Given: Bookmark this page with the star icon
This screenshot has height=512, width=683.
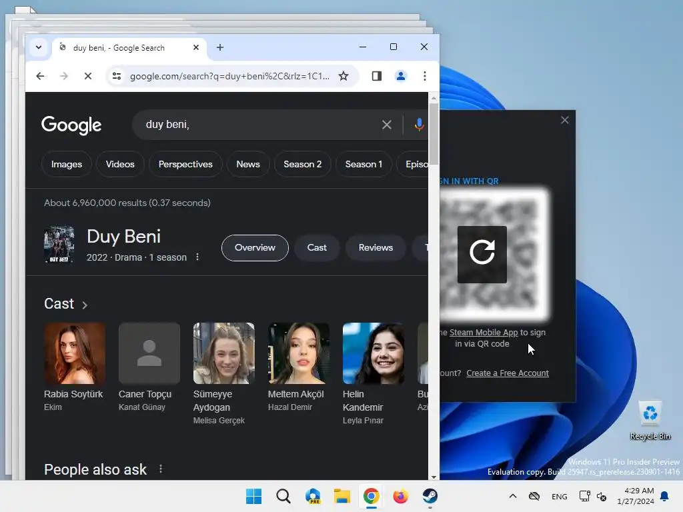Looking at the screenshot, I should coord(344,76).
